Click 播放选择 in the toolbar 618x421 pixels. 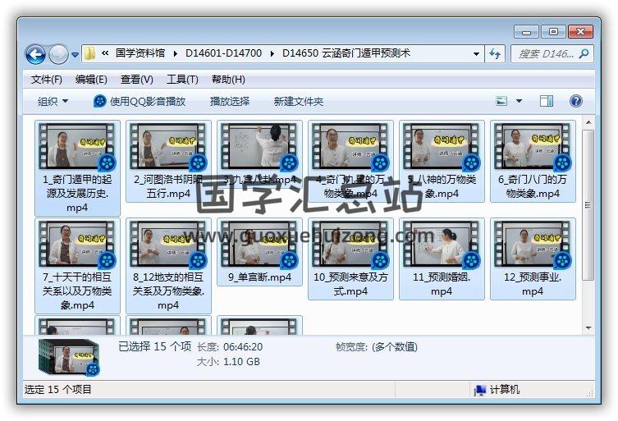[x=229, y=101]
